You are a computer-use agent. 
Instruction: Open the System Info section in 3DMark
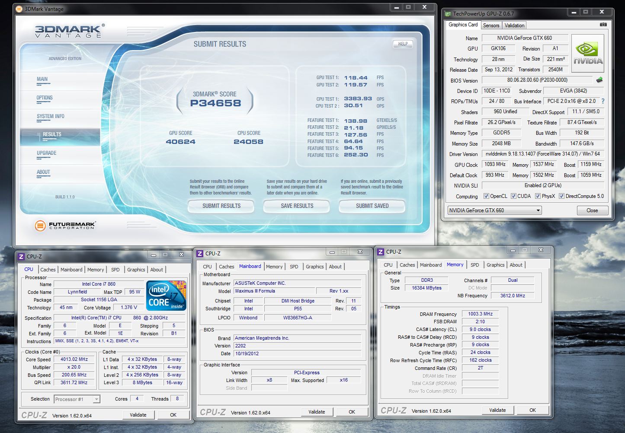point(51,116)
